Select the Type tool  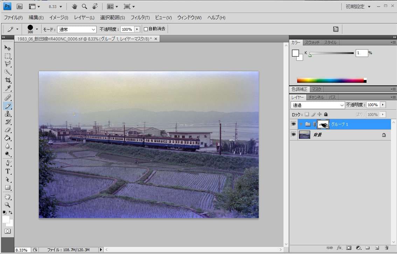coord(7,171)
